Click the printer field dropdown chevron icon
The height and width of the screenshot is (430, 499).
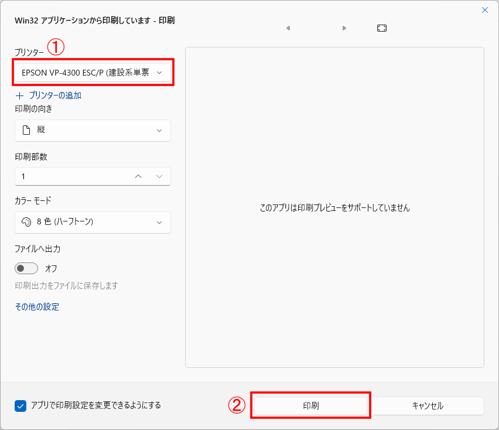(159, 72)
